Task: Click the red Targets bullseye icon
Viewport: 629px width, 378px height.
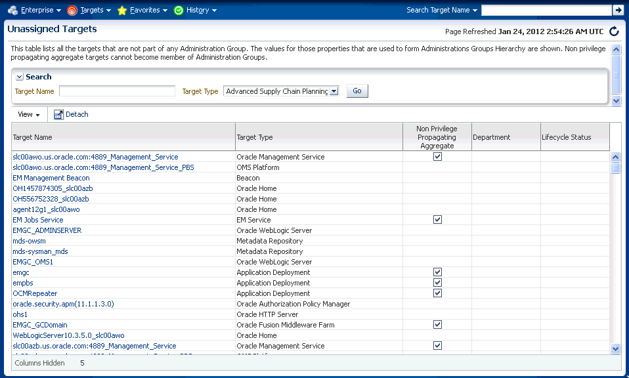Action: [x=72, y=10]
